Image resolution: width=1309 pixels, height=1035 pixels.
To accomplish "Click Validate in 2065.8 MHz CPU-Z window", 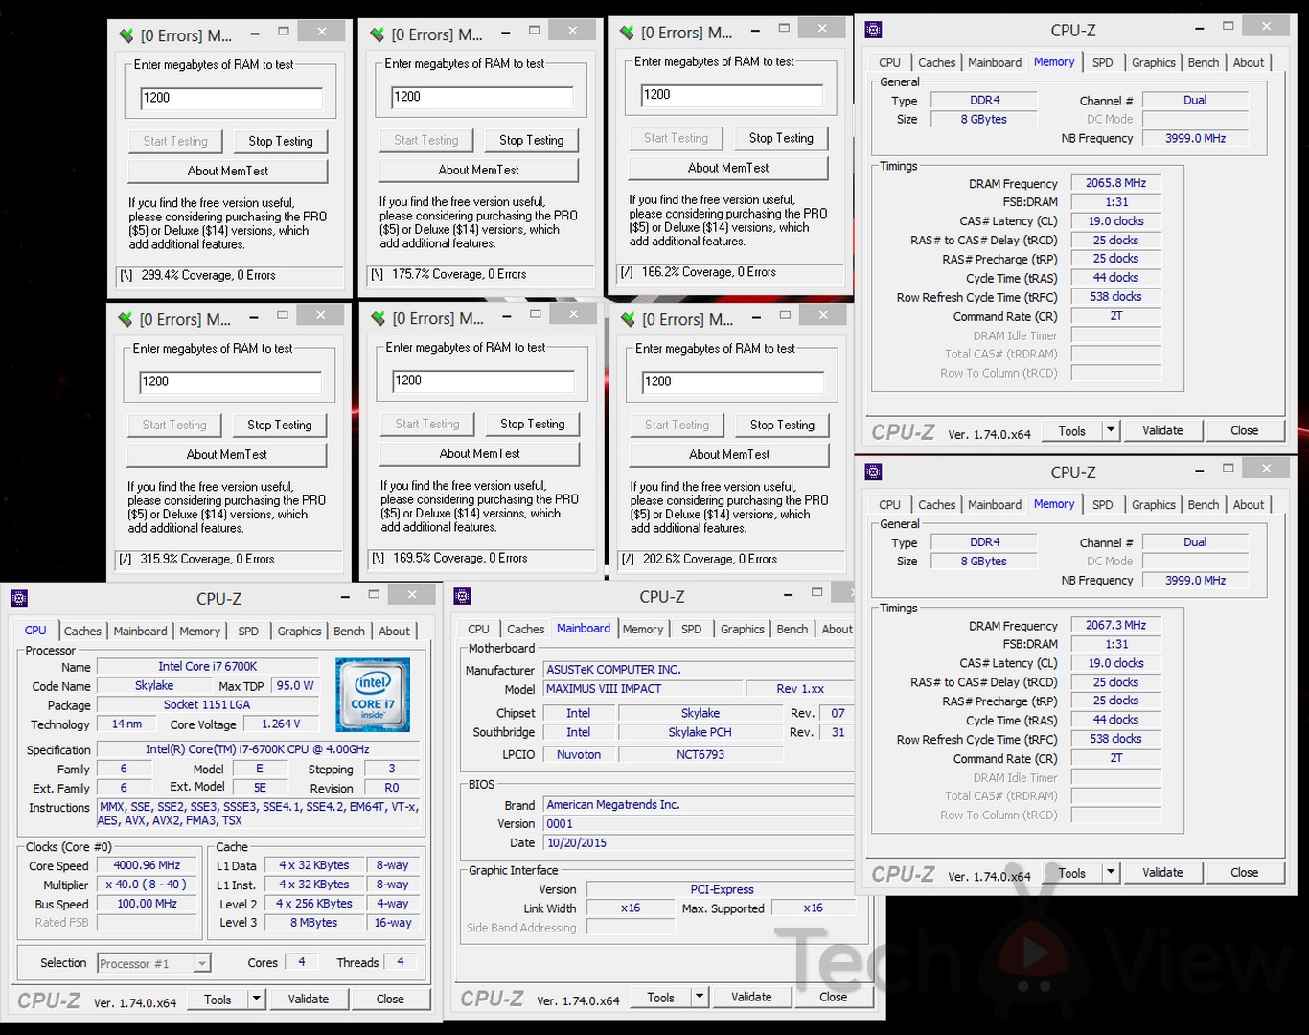I will click(x=1162, y=430).
